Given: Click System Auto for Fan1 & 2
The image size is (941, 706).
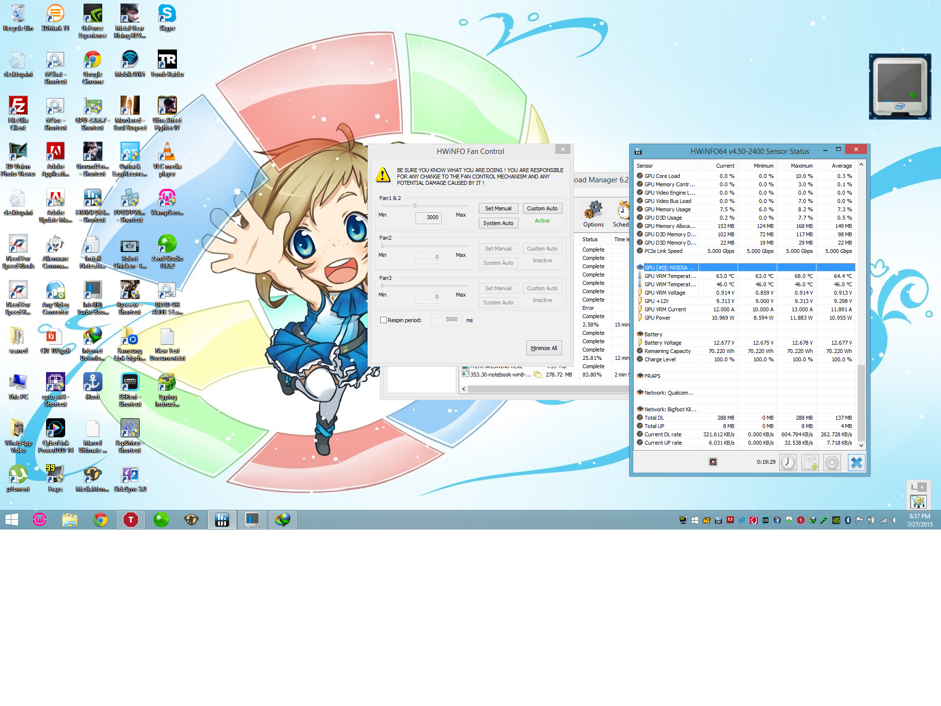Looking at the screenshot, I should point(498,223).
